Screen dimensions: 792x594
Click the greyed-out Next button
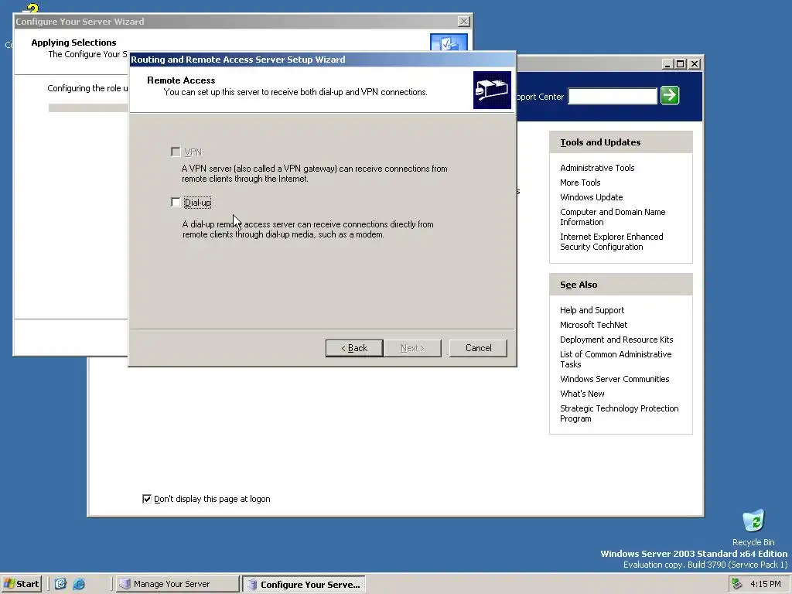point(413,348)
